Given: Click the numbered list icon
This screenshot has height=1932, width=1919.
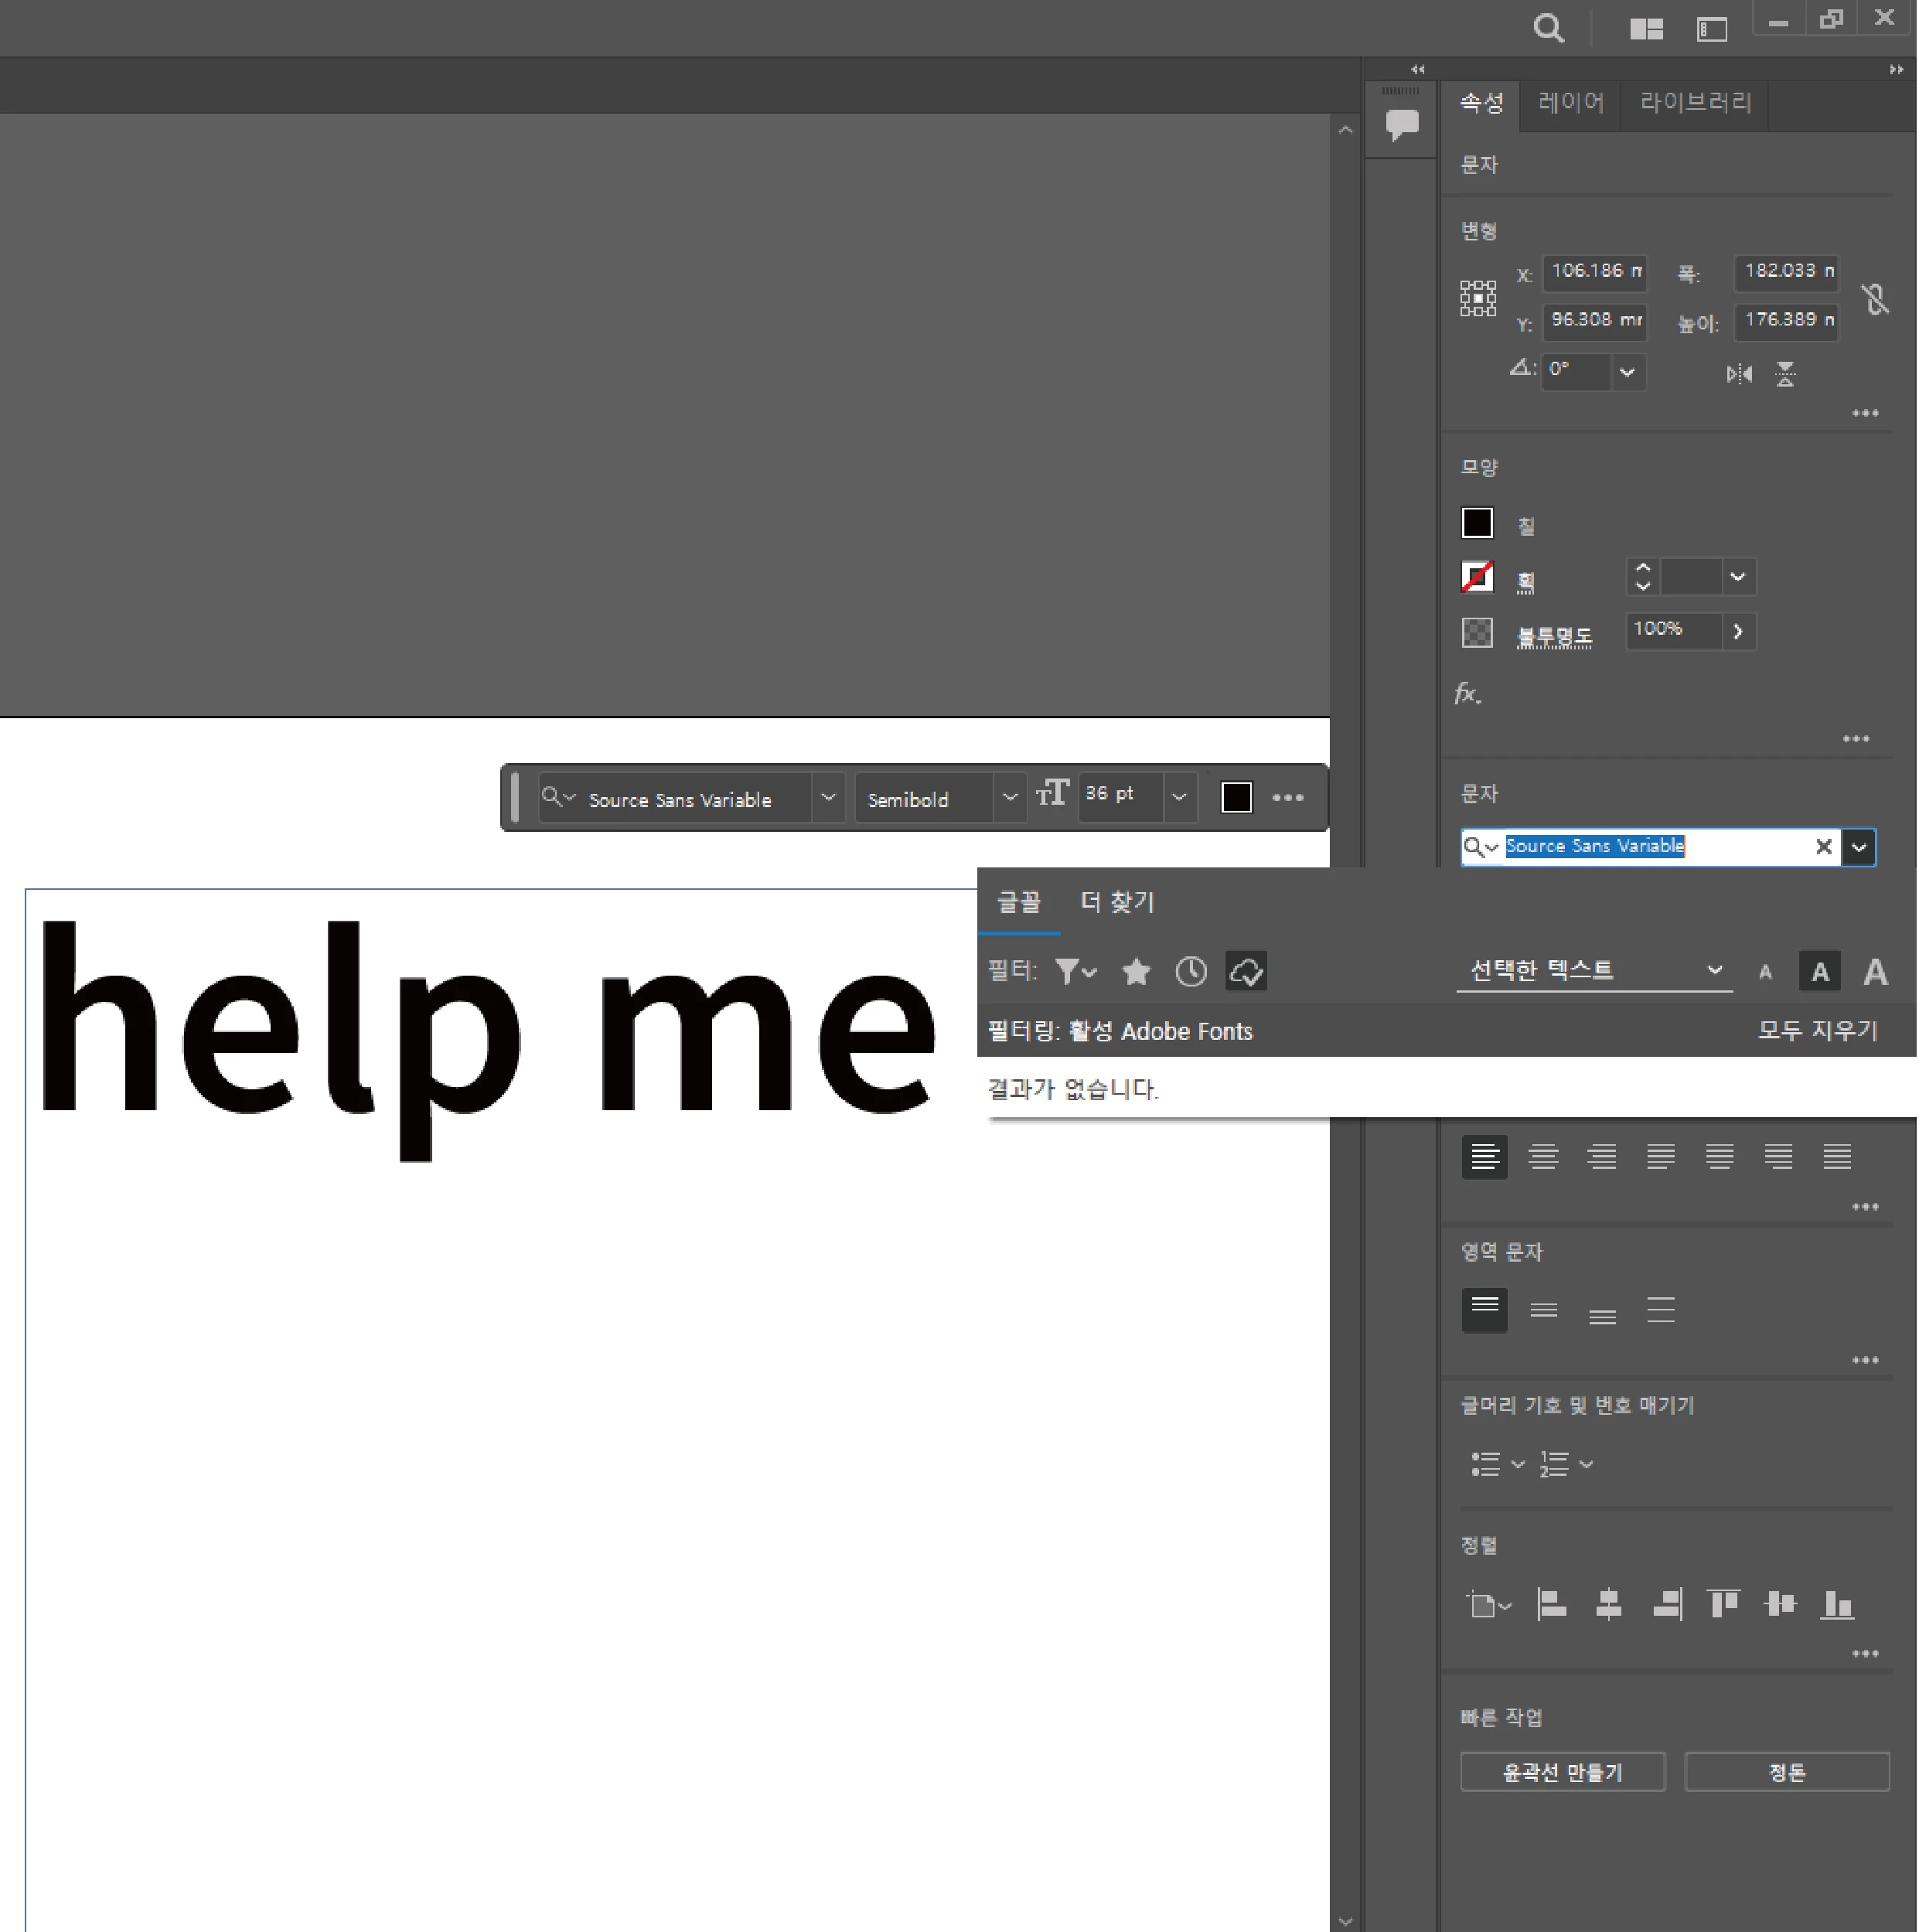Looking at the screenshot, I should pyautogui.click(x=1553, y=1464).
